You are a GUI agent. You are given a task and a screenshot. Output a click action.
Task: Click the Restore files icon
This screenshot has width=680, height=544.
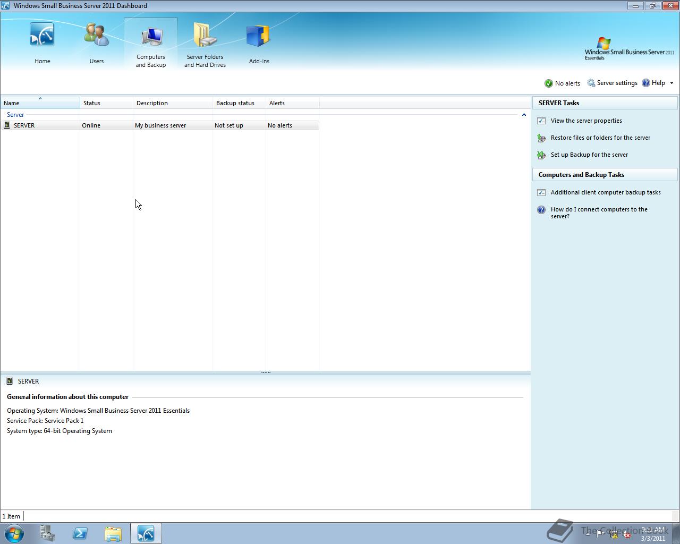point(541,138)
